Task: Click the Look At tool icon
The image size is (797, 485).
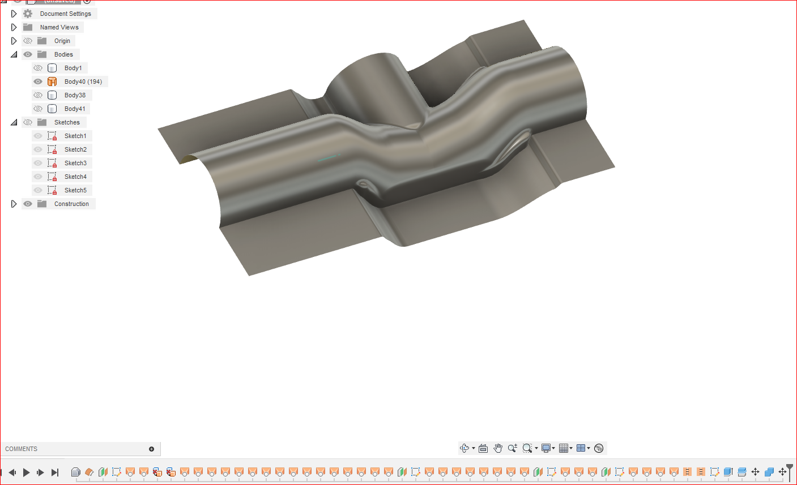Action: (x=483, y=448)
